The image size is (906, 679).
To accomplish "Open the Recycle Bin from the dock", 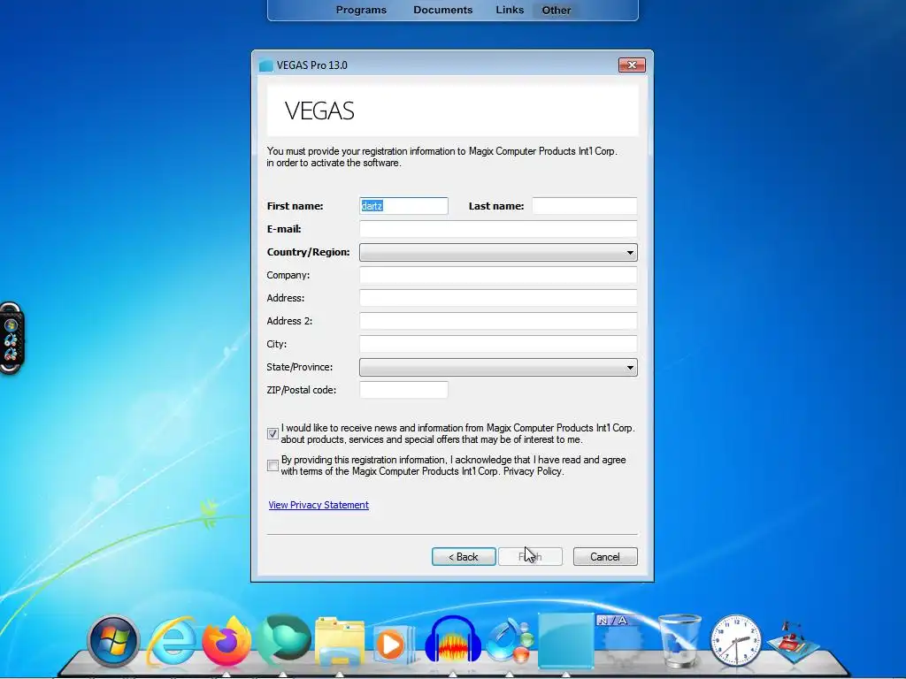I will [x=679, y=641].
